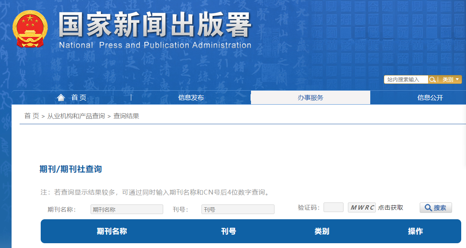Click the 类别 table column header
This screenshot has width=466, height=248.
[x=322, y=231]
